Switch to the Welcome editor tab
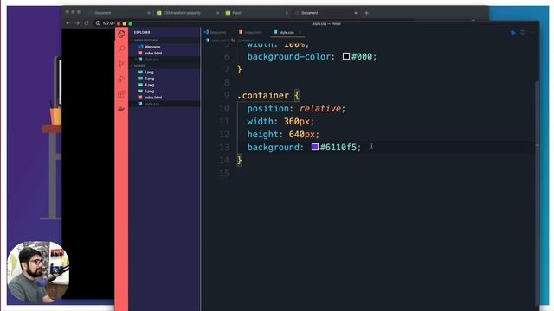The width and height of the screenshot is (554, 311). click(x=216, y=32)
